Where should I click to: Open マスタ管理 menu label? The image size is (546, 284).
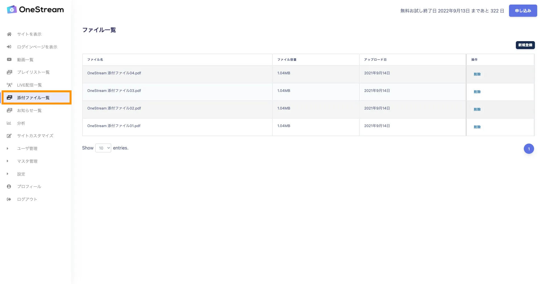tap(27, 161)
